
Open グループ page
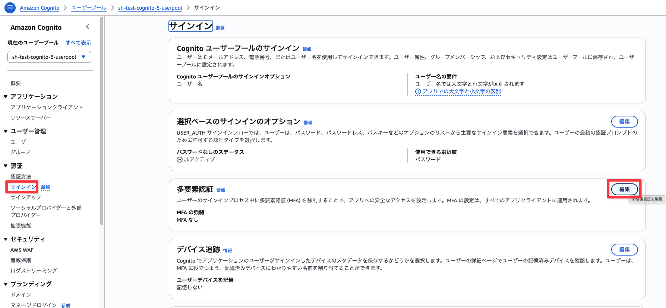point(20,153)
